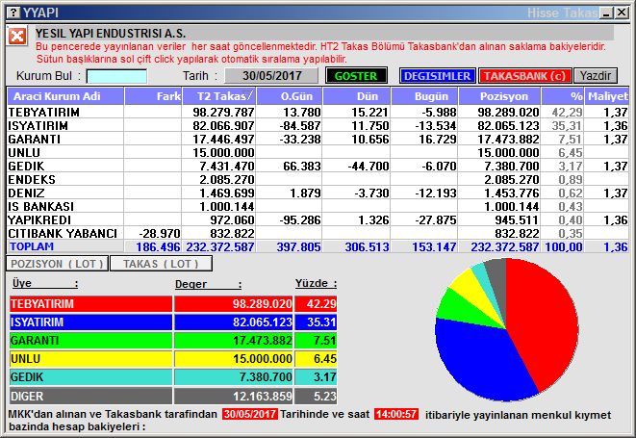Click the -28.970 Fark value
This screenshot has height=438, width=636.
[160, 233]
